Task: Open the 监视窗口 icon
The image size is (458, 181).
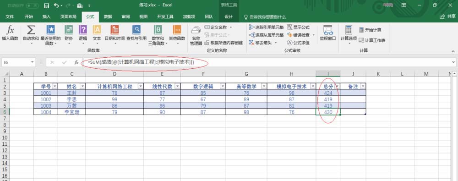Action: tap(328, 30)
